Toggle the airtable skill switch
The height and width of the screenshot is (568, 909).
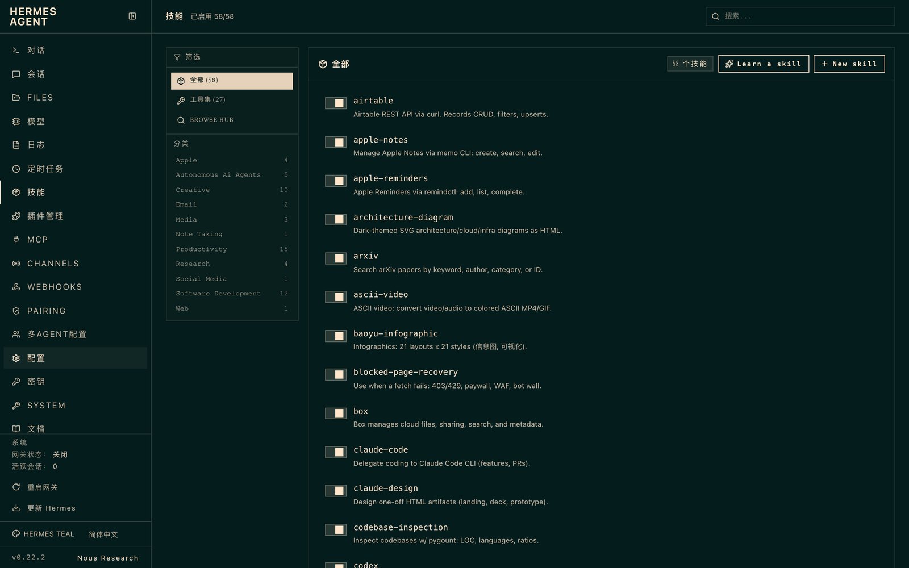pyautogui.click(x=336, y=103)
